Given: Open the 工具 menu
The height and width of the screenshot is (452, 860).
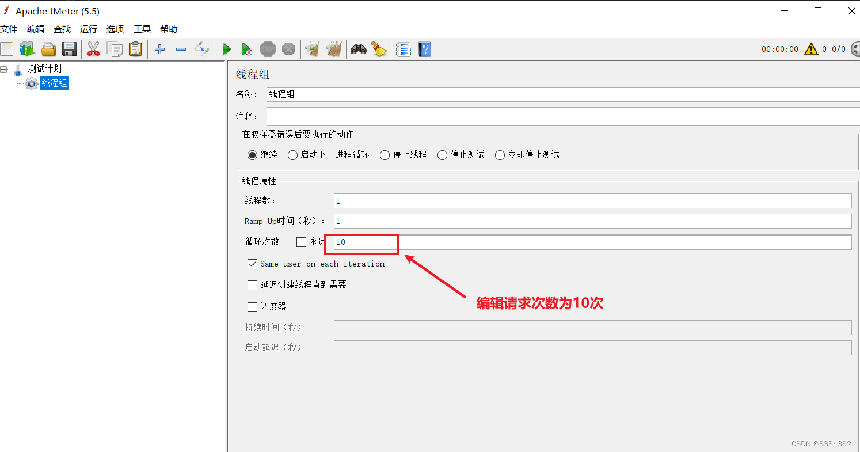Looking at the screenshot, I should click(x=142, y=29).
